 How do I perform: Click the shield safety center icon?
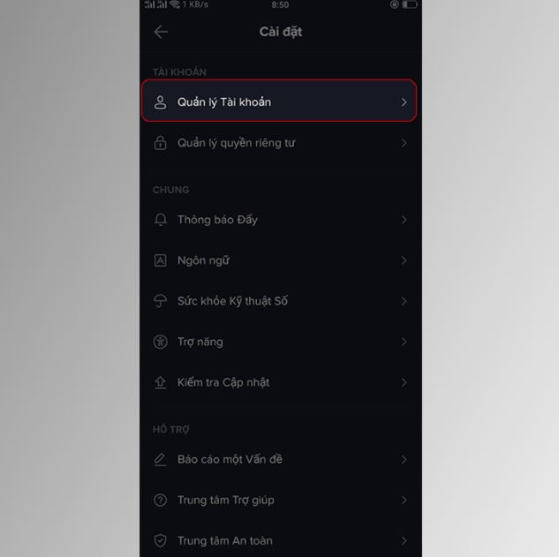160,540
